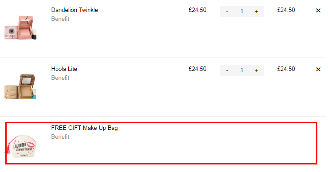
Task: Increase Hoola Lite quantity with plus
Action: pos(257,70)
